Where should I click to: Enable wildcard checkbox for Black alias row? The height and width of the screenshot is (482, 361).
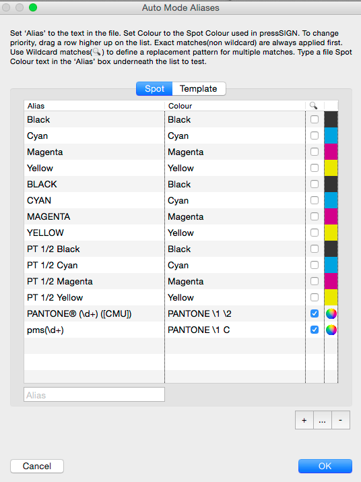pos(315,119)
